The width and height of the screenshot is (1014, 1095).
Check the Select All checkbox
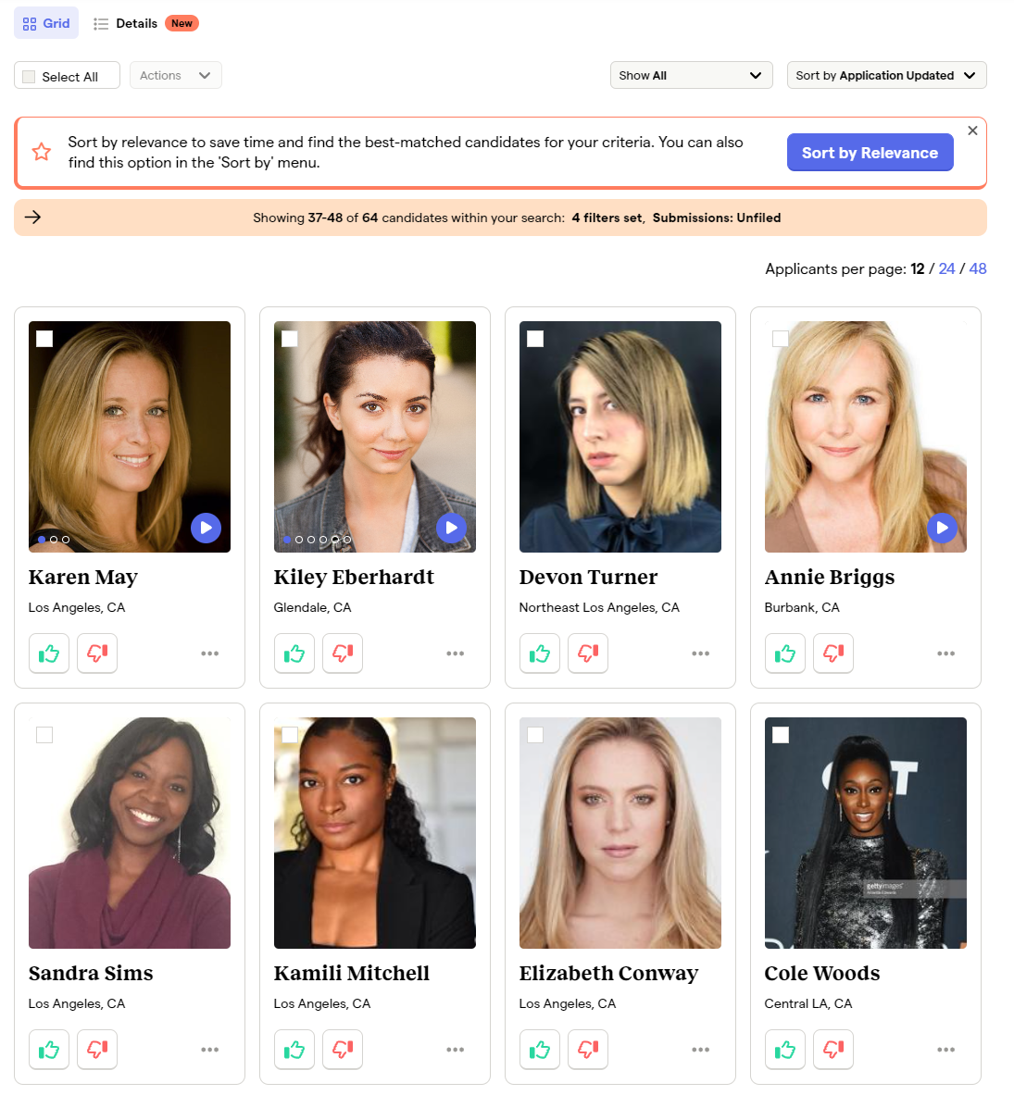[x=30, y=77]
